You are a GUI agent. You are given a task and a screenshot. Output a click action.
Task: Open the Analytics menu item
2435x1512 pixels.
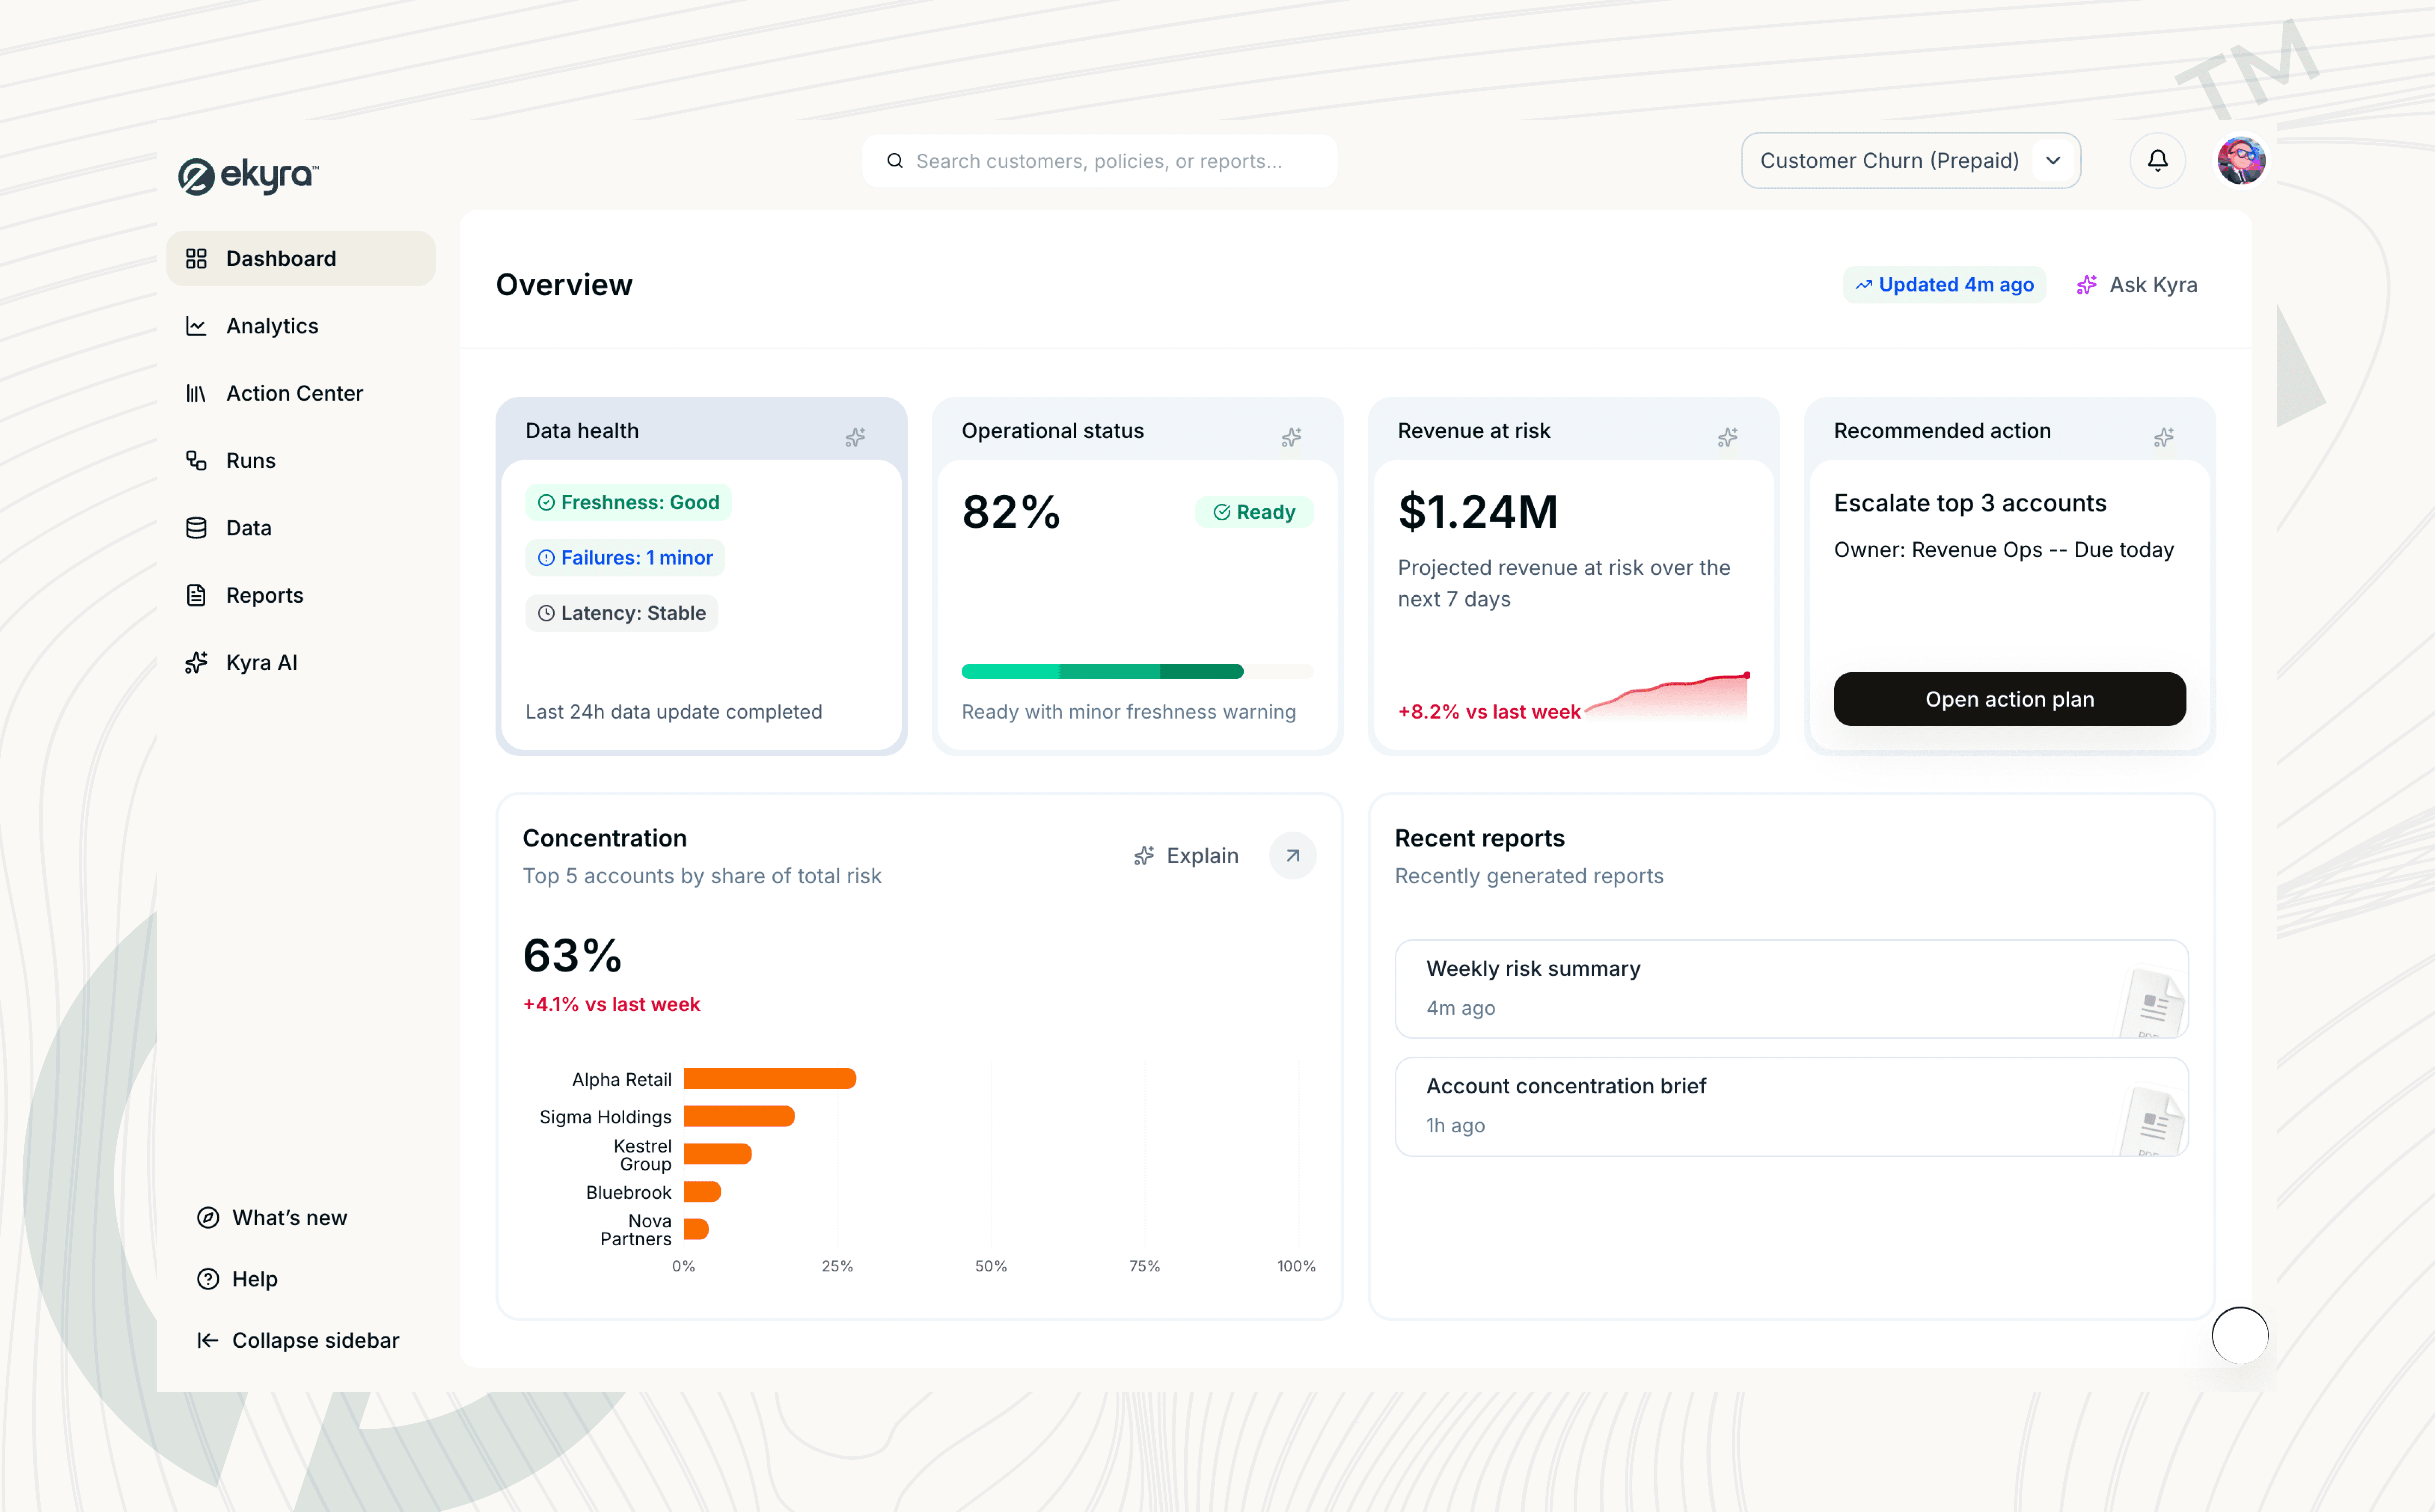coord(272,326)
